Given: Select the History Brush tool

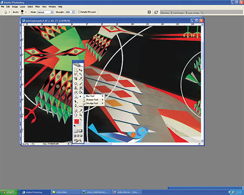Looking at the screenshot, I should click(x=80, y=88).
